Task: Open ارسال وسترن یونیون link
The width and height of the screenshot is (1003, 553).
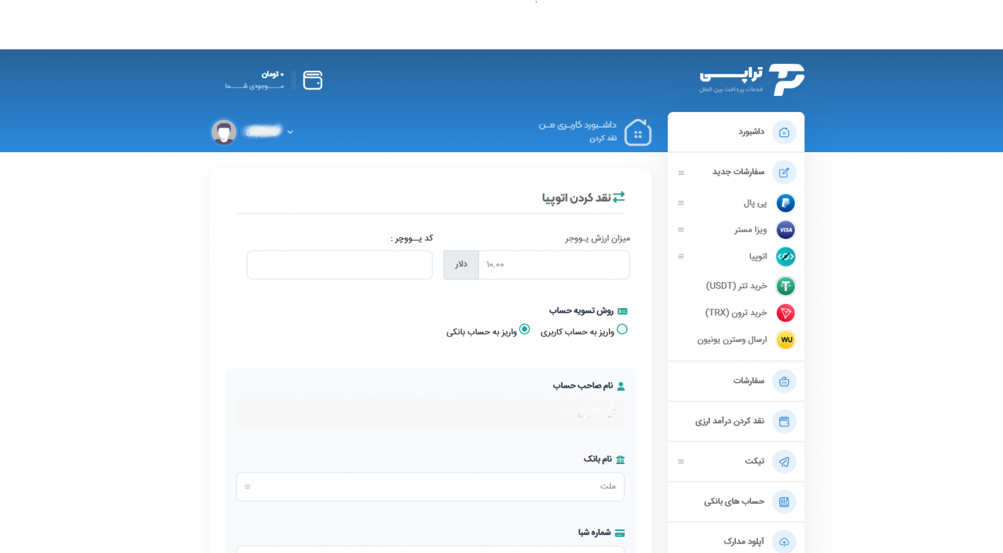Action: pyautogui.click(x=732, y=339)
